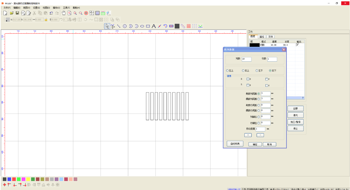Select the 奇数行间距 radio button

[259, 105]
